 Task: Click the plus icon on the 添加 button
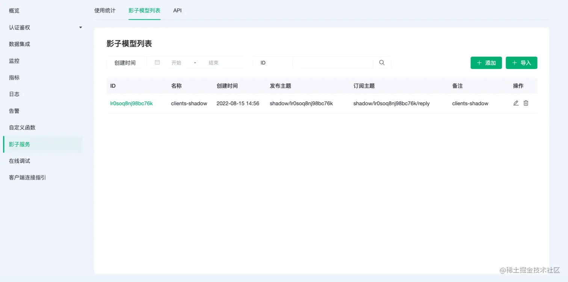click(479, 63)
